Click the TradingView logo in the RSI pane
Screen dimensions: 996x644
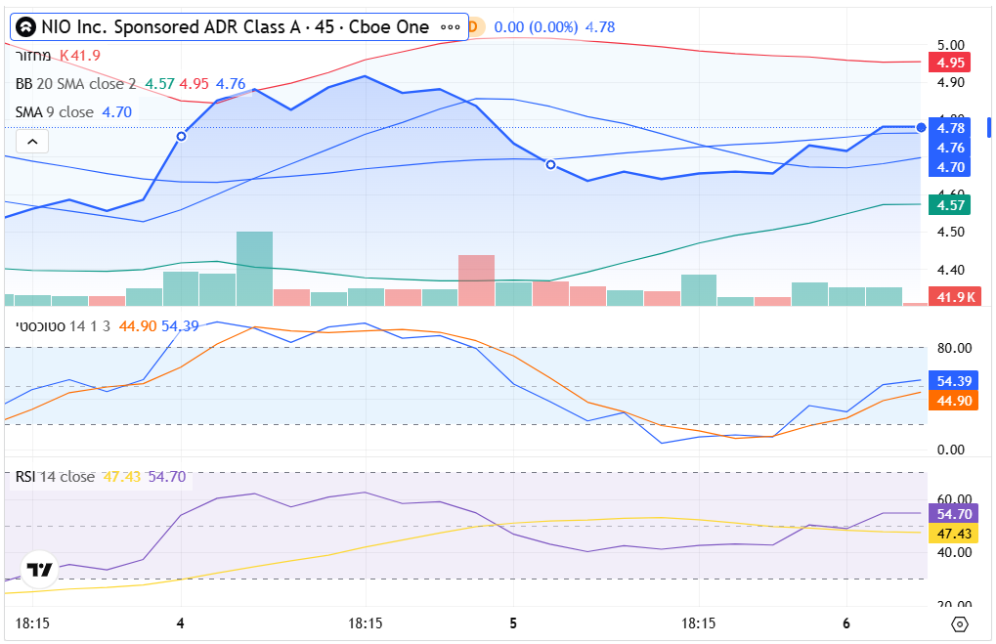pos(39,570)
